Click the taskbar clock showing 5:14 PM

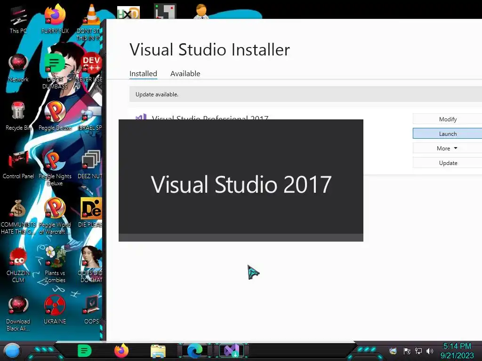pyautogui.click(x=457, y=351)
